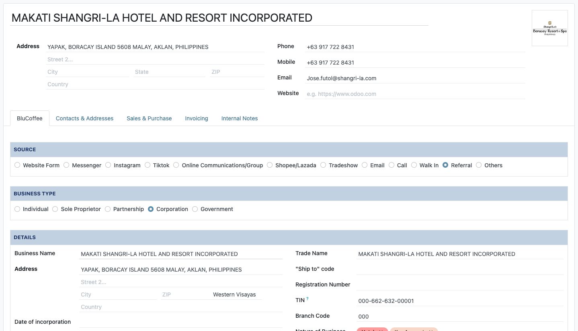
Task: Select Walk In source radio
Action: pyautogui.click(x=414, y=165)
